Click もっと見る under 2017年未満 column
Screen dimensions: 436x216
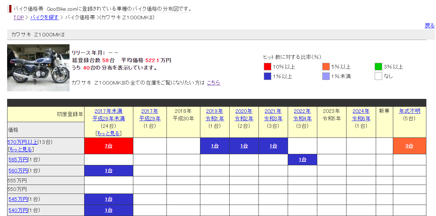tap(109, 133)
